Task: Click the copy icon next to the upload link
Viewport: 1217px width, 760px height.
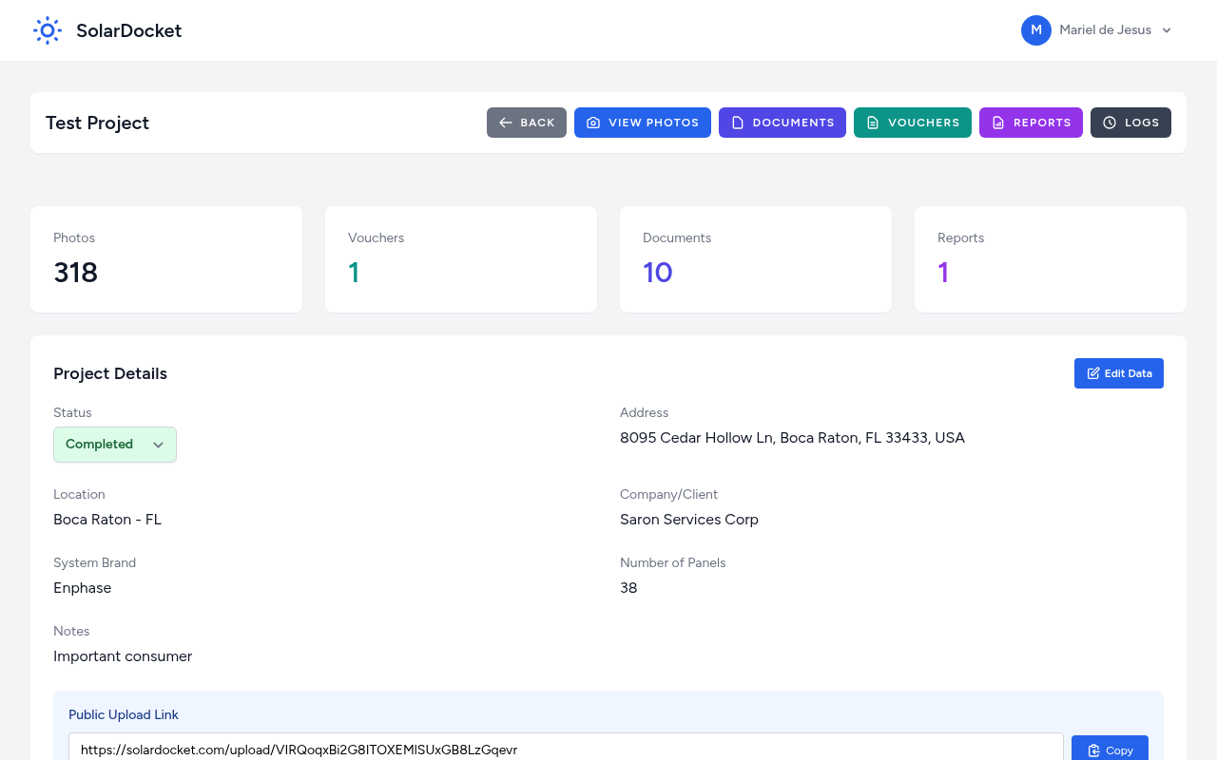Action: (x=1093, y=750)
